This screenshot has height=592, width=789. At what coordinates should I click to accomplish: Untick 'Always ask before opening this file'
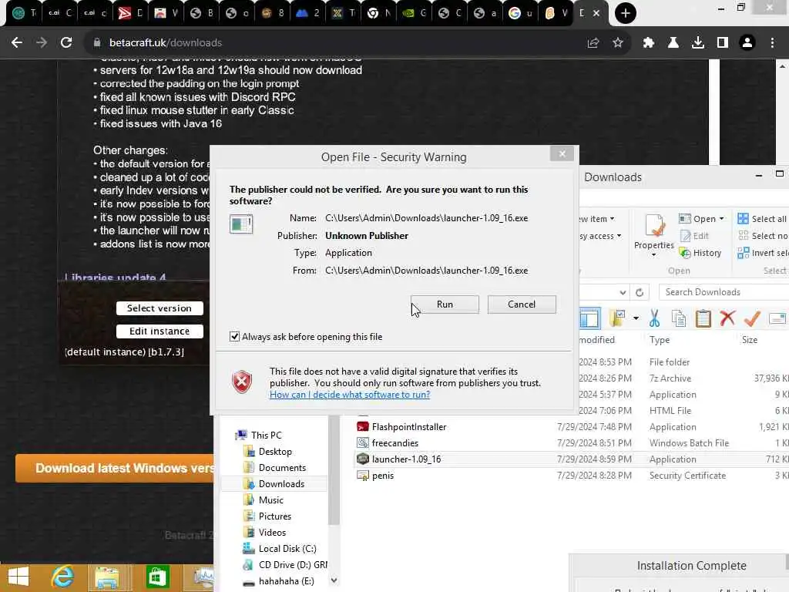pyautogui.click(x=234, y=336)
